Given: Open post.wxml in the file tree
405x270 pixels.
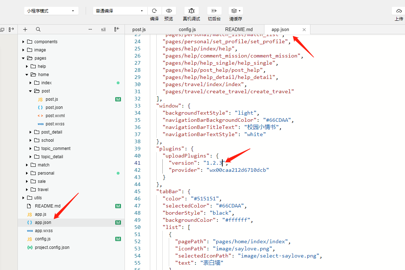Looking at the screenshot, I should [55, 116].
